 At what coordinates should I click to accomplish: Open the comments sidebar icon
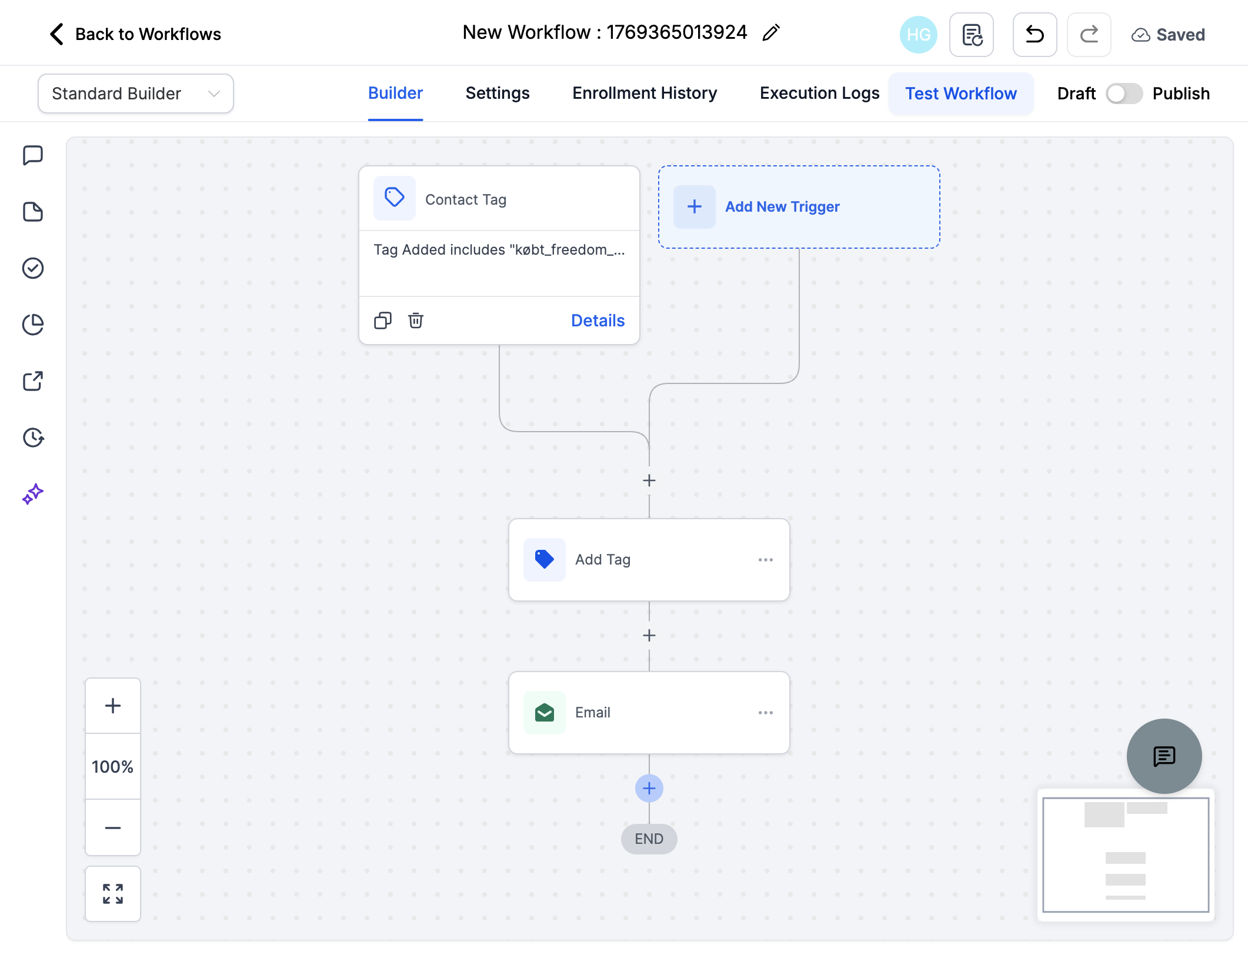[x=33, y=156]
